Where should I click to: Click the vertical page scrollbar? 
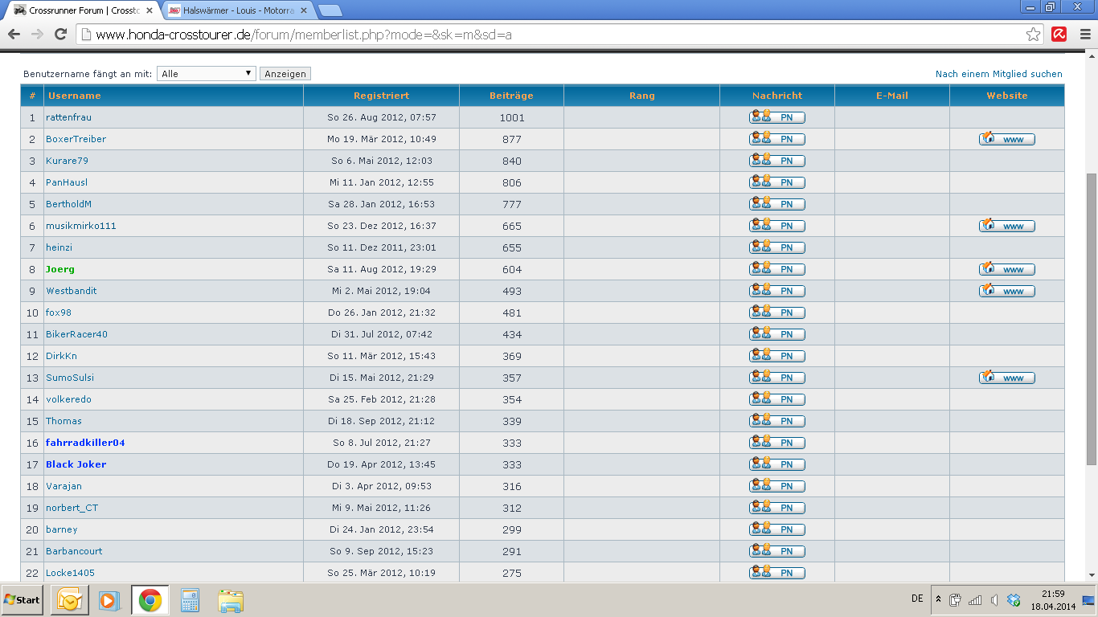(1091, 321)
